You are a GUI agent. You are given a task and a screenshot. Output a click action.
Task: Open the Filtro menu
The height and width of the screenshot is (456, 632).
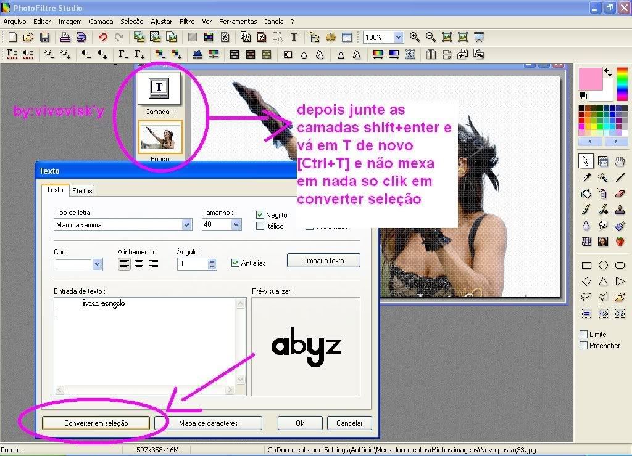pyautogui.click(x=187, y=22)
